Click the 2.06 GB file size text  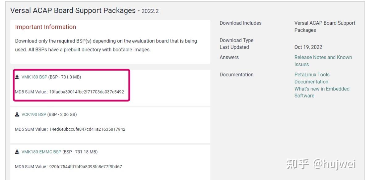[x=68, y=114]
